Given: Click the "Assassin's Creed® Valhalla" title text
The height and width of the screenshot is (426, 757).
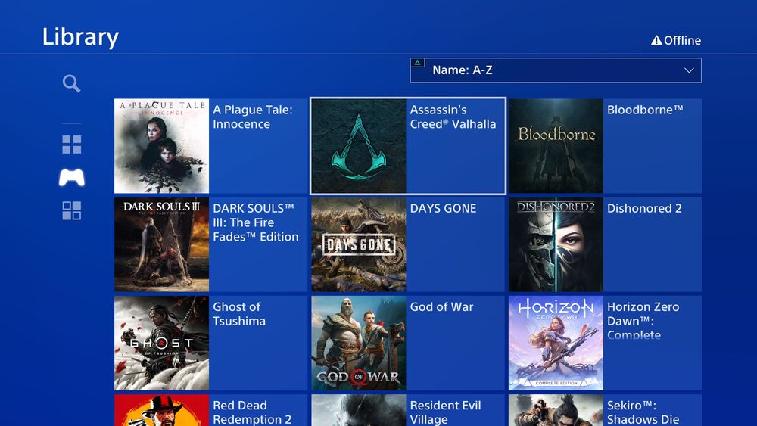Looking at the screenshot, I should click(453, 117).
